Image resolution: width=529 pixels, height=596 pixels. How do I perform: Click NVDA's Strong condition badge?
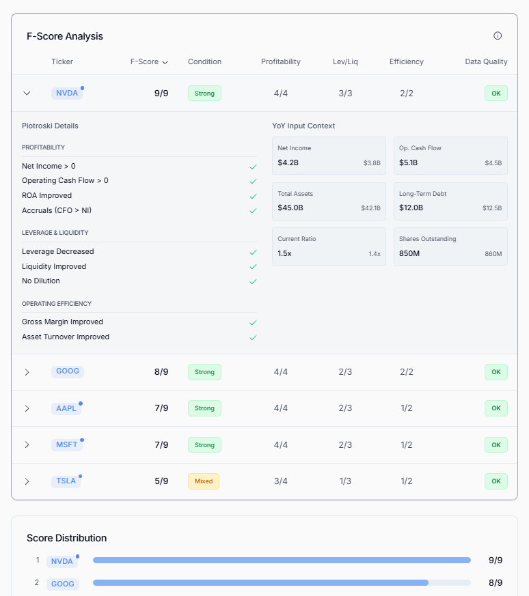tap(205, 93)
